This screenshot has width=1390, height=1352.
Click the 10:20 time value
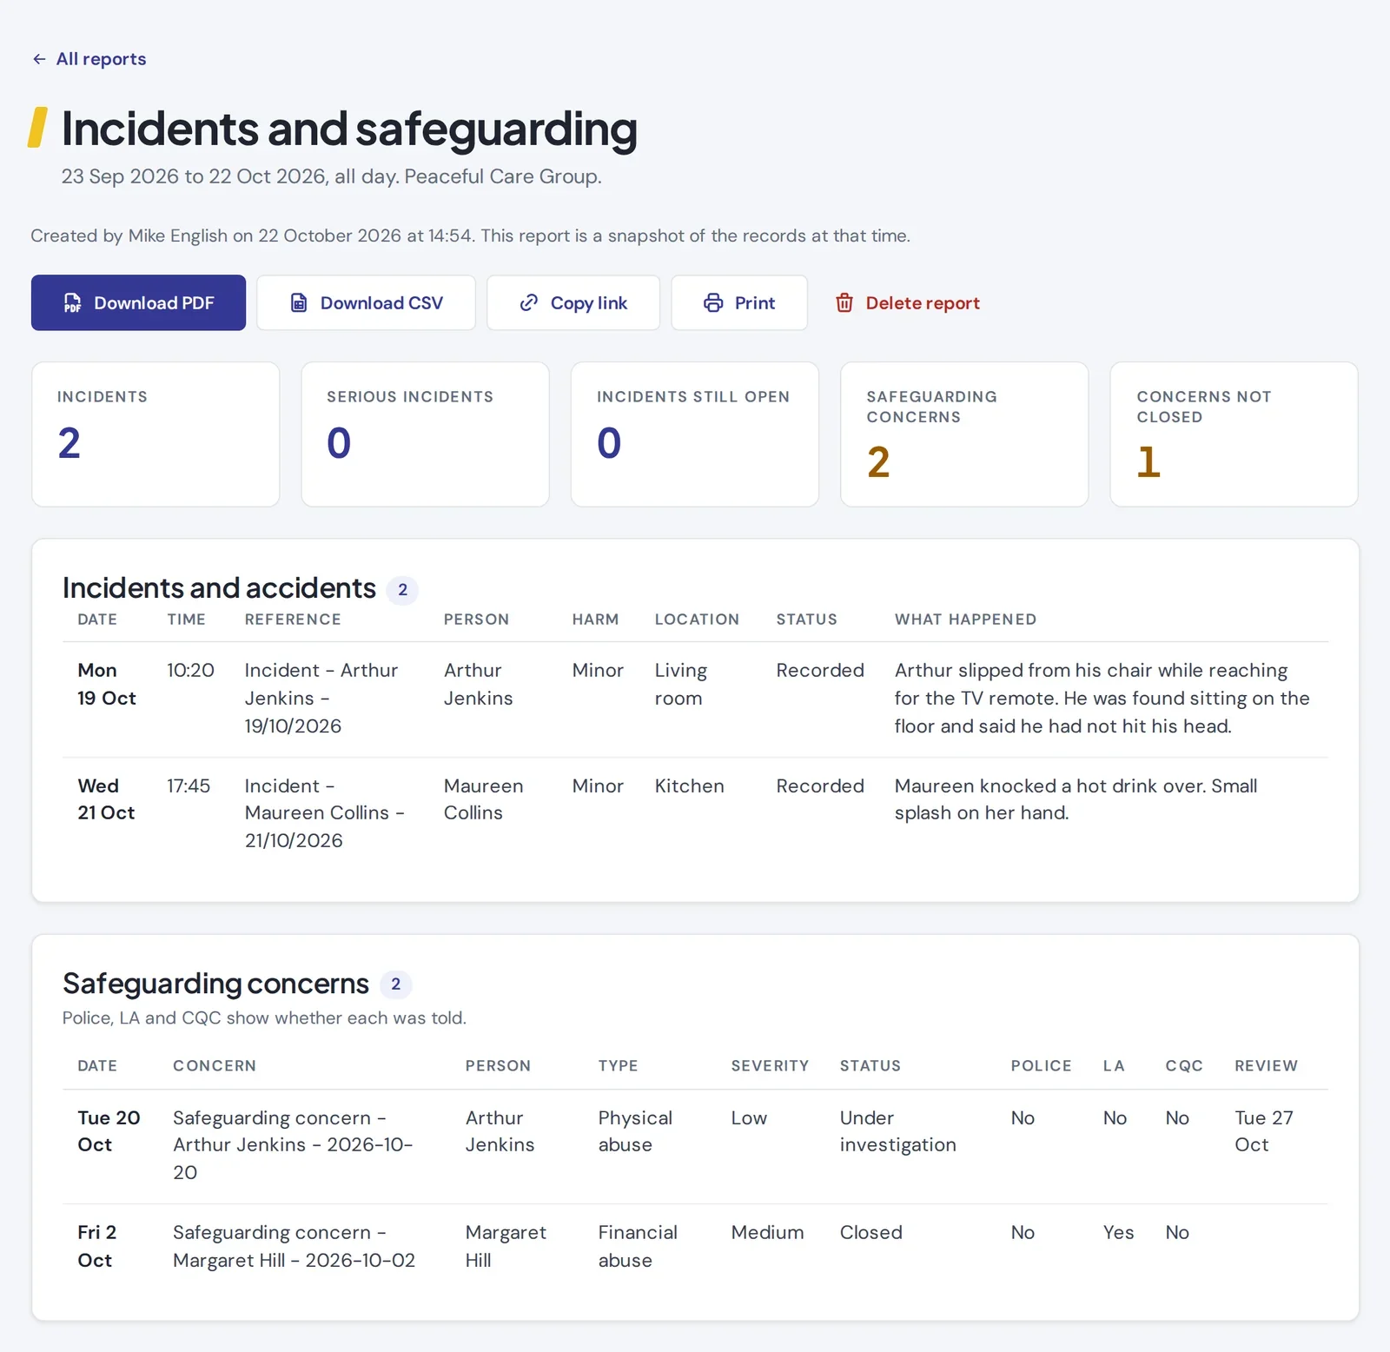tap(190, 671)
